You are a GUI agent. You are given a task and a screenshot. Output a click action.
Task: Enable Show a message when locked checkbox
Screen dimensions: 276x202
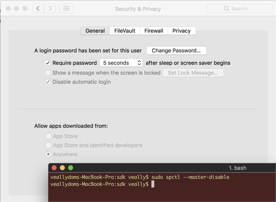[48, 73]
